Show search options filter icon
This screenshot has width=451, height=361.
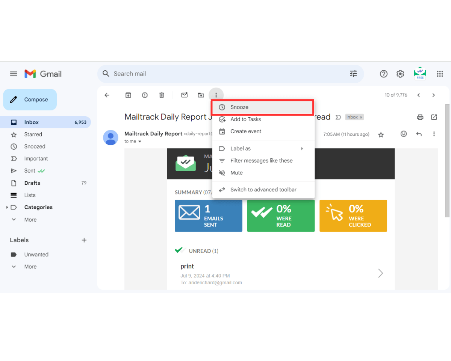click(x=353, y=73)
